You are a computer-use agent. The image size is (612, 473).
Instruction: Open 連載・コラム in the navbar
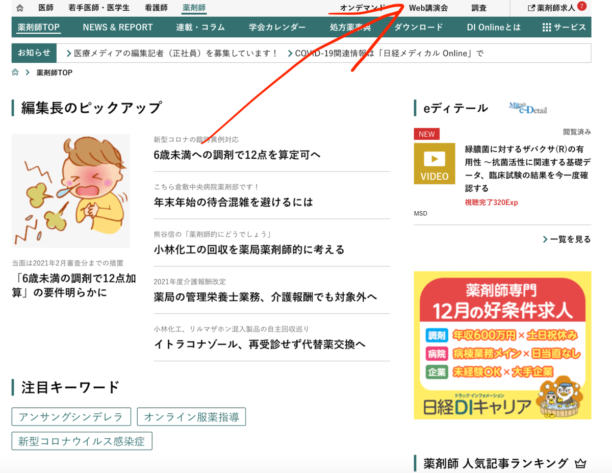[x=200, y=28]
